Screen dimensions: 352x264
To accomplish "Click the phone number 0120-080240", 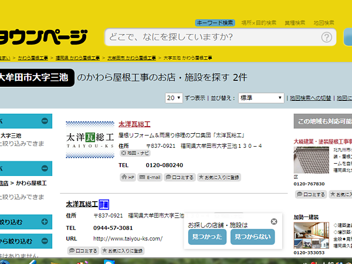I will click(x=164, y=165).
